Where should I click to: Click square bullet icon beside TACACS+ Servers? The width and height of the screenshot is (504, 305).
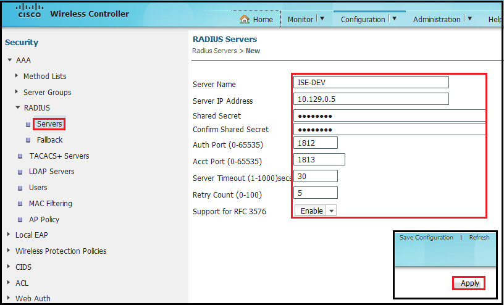[x=21, y=156]
